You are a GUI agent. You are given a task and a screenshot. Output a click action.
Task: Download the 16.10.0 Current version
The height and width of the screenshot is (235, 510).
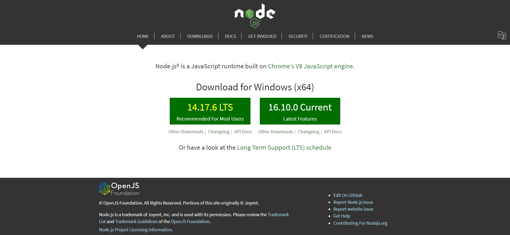[300, 111]
